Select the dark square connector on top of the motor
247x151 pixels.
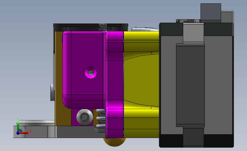pyautogui.click(x=211, y=12)
